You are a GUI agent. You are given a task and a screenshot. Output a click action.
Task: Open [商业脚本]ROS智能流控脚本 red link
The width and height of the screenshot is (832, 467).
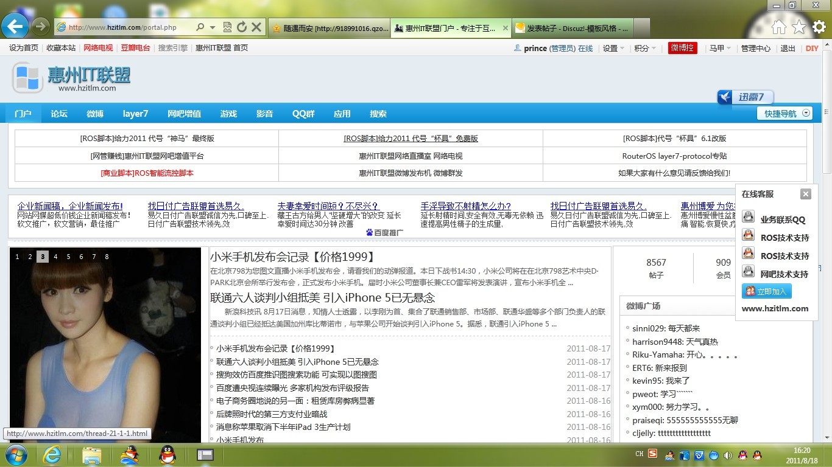(147, 173)
